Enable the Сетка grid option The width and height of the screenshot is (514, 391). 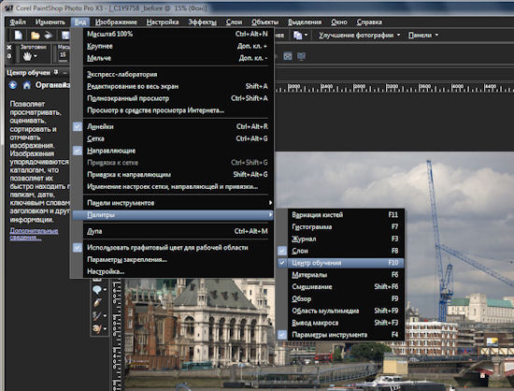(x=173, y=138)
